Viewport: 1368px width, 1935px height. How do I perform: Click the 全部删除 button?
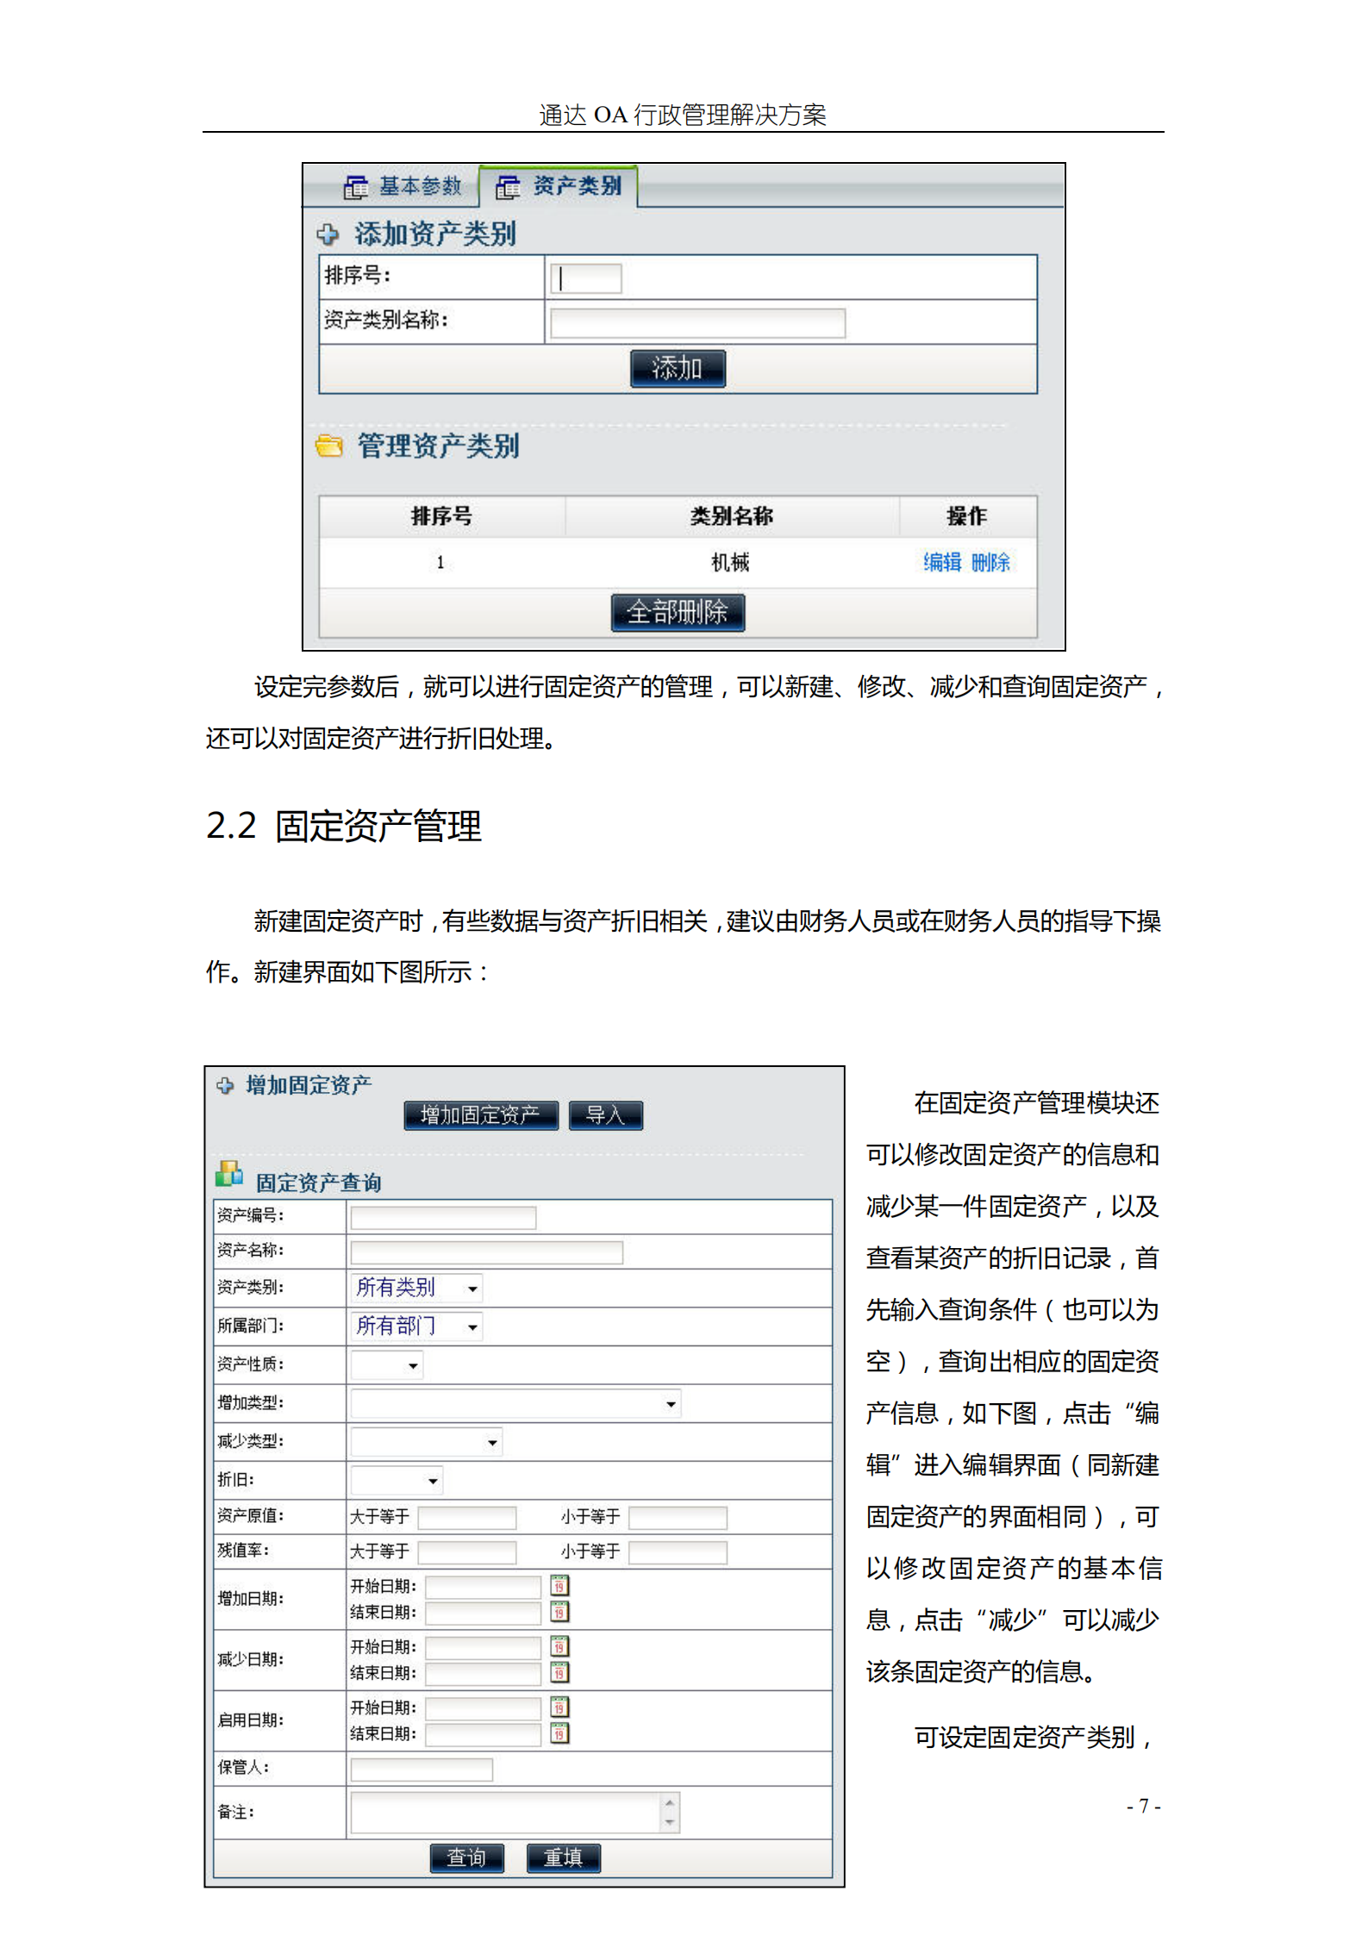click(x=678, y=612)
